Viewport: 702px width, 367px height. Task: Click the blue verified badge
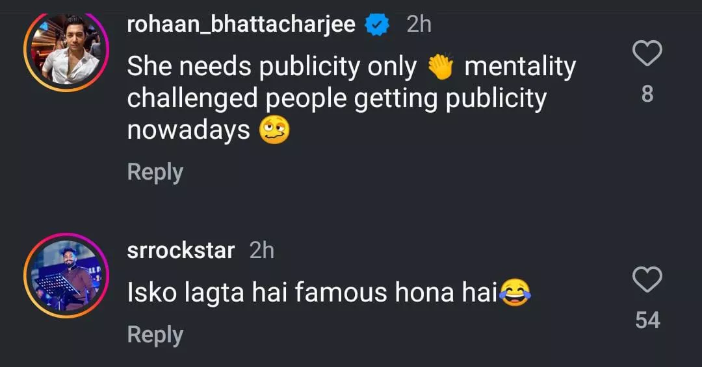coord(377,25)
